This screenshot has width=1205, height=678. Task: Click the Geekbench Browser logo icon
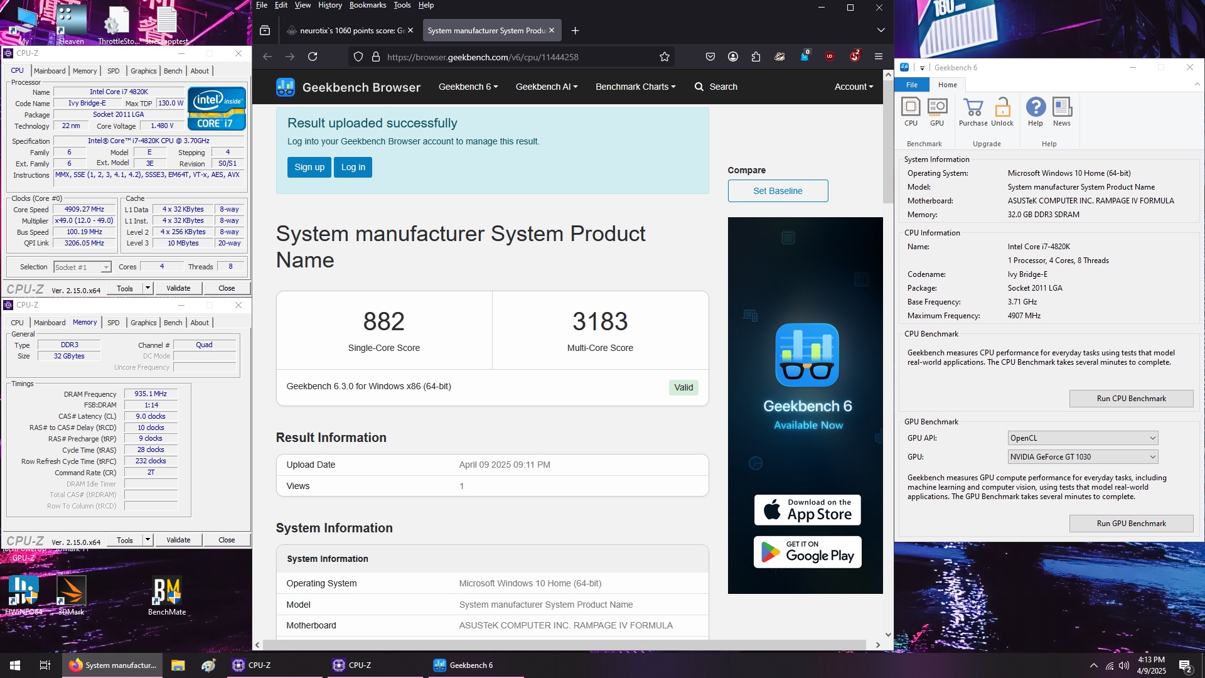coord(286,87)
